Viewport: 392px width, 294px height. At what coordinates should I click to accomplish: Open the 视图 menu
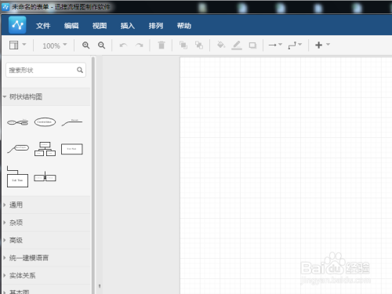pos(100,26)
